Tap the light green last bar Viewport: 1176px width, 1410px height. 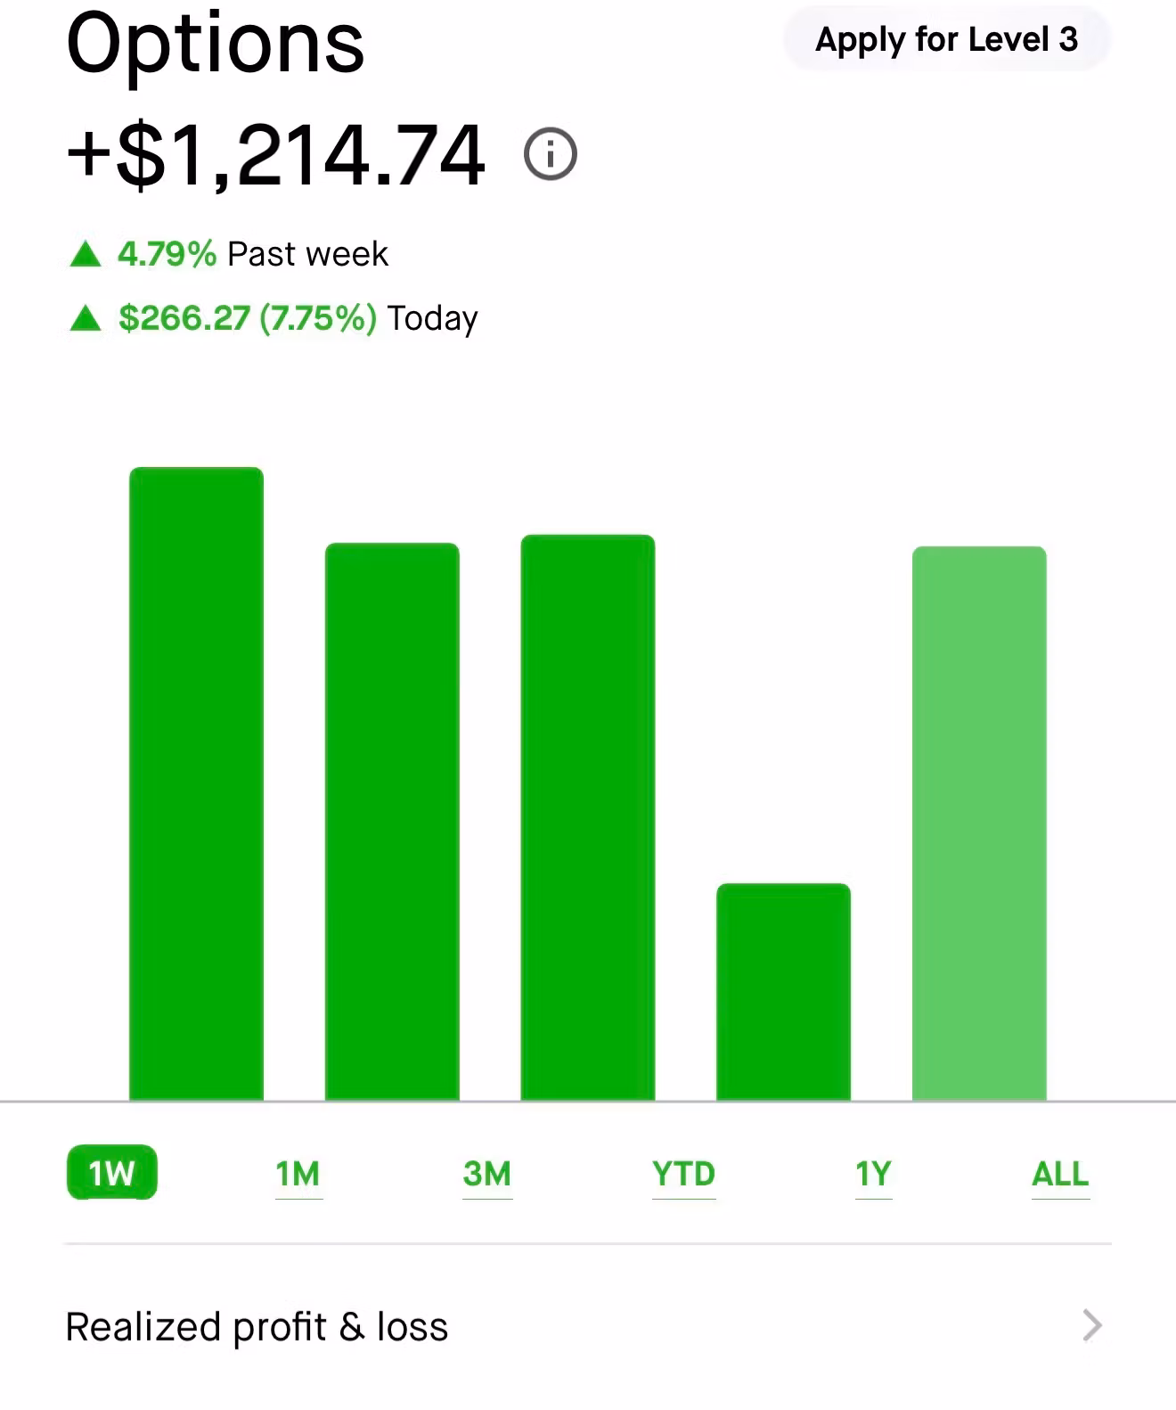(x=979, y=824)
